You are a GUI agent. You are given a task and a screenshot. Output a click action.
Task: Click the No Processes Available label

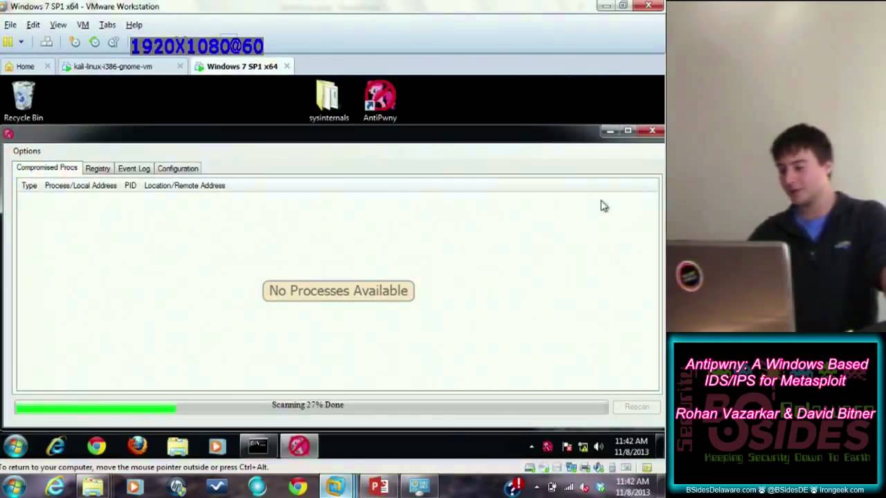(338, 290)
